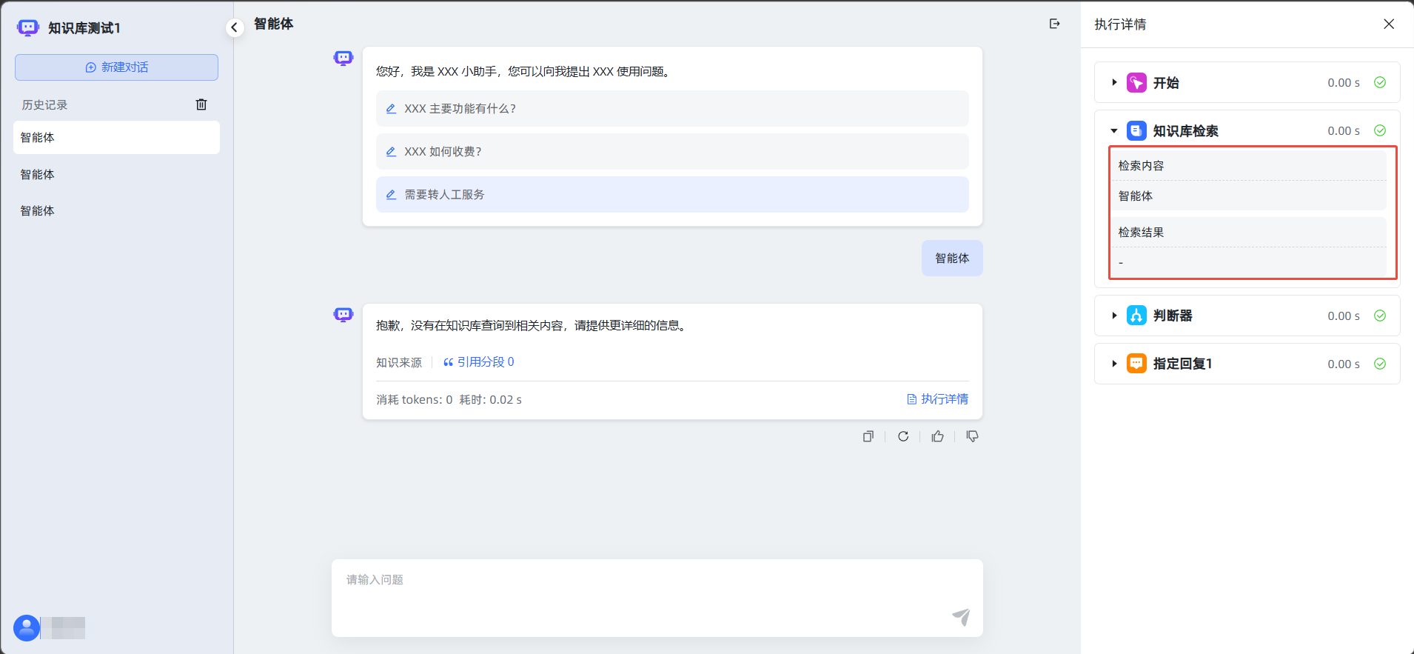The height and width of the screenshot is (654, 1414).
Task: Expand the 判断器 step
Action: [1114, 316]
